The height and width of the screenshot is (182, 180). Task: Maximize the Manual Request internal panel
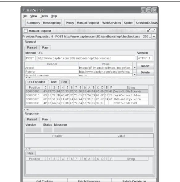click(x=153, y=31)
